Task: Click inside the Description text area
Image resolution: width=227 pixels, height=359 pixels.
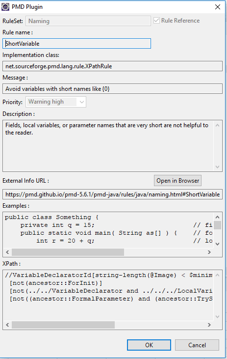Action: (x=108, y=146)
